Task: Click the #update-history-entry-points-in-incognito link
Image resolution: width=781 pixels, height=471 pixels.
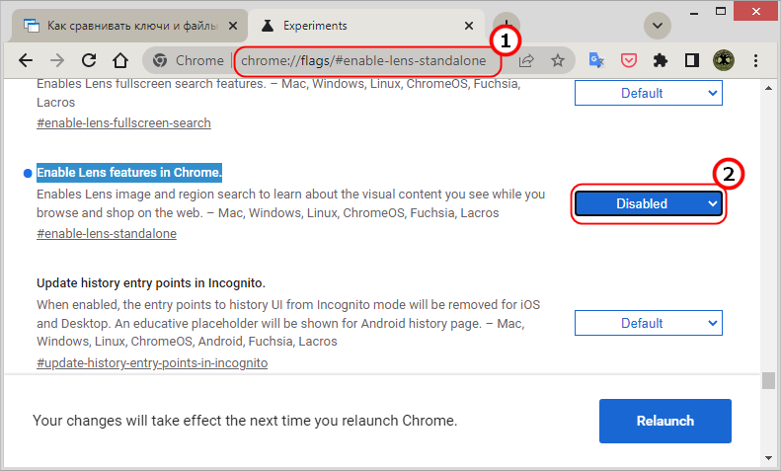Action: click(152, 363)
